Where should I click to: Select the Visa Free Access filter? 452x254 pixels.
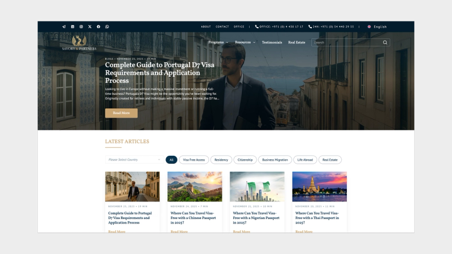pos(194,160)
